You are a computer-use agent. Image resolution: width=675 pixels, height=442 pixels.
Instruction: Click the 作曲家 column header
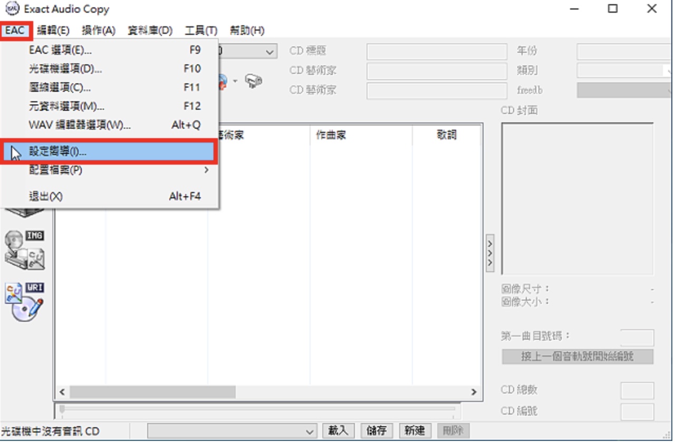(361, 135)
